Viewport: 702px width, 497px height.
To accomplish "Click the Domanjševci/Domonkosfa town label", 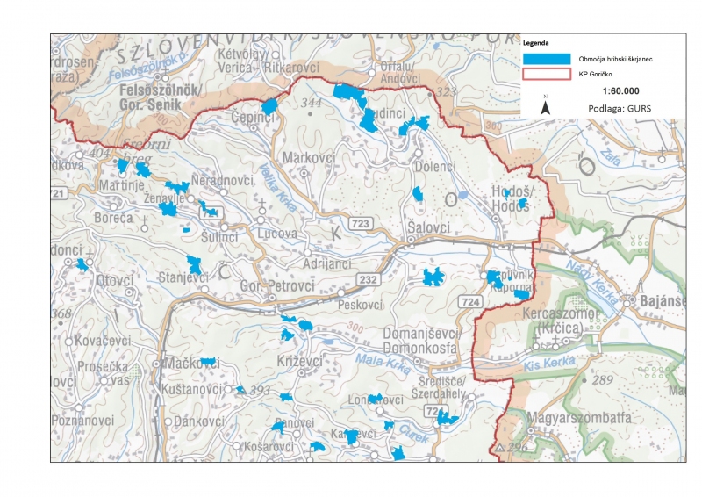I will pyautogui.click(x=429, y=342).
